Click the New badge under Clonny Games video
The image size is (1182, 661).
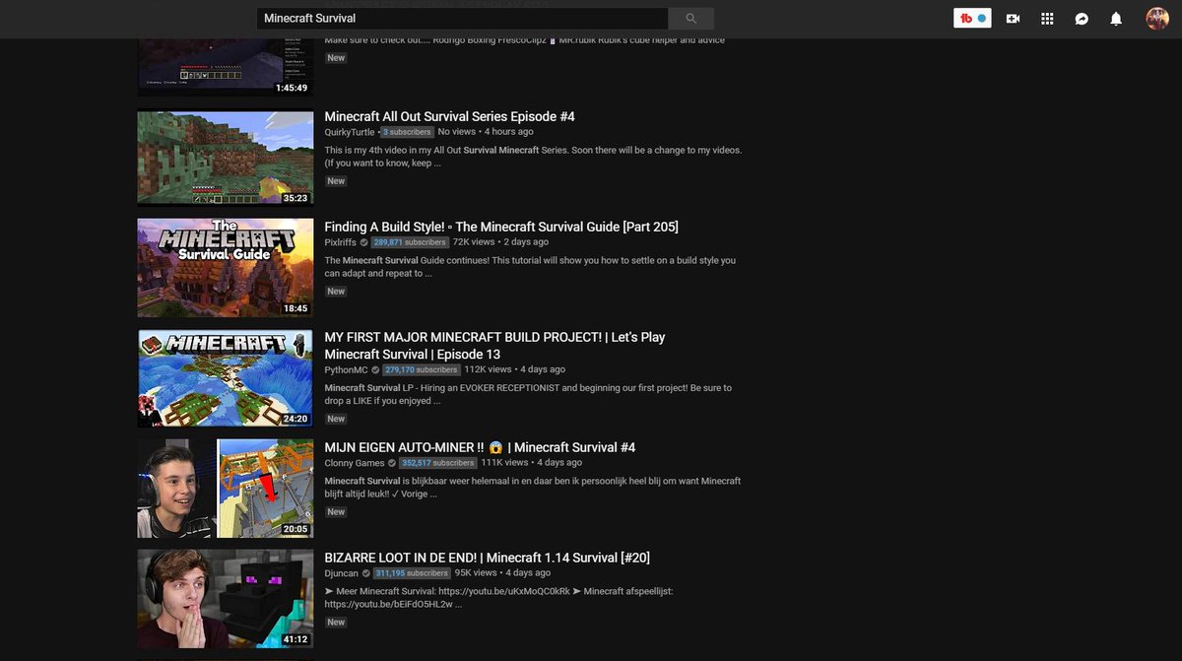(336, 512)
